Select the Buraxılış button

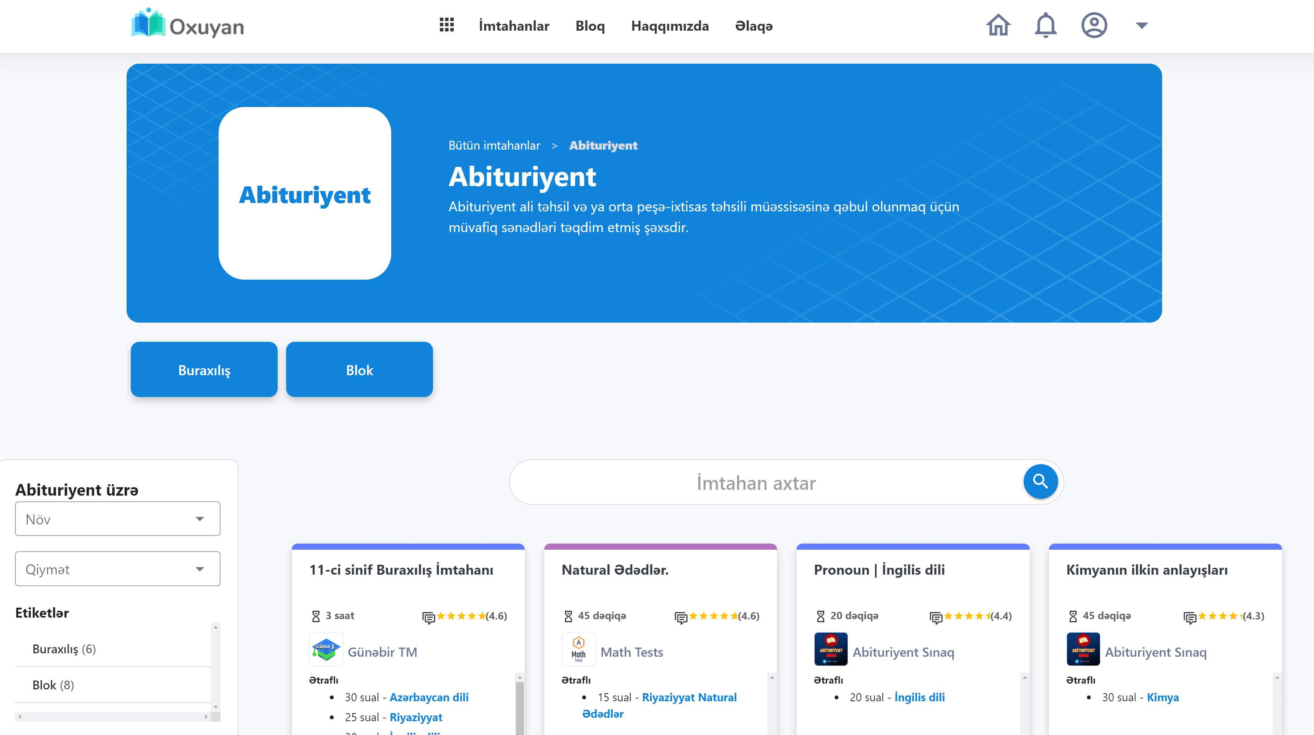pyautogui.click(x=204, y=369)
